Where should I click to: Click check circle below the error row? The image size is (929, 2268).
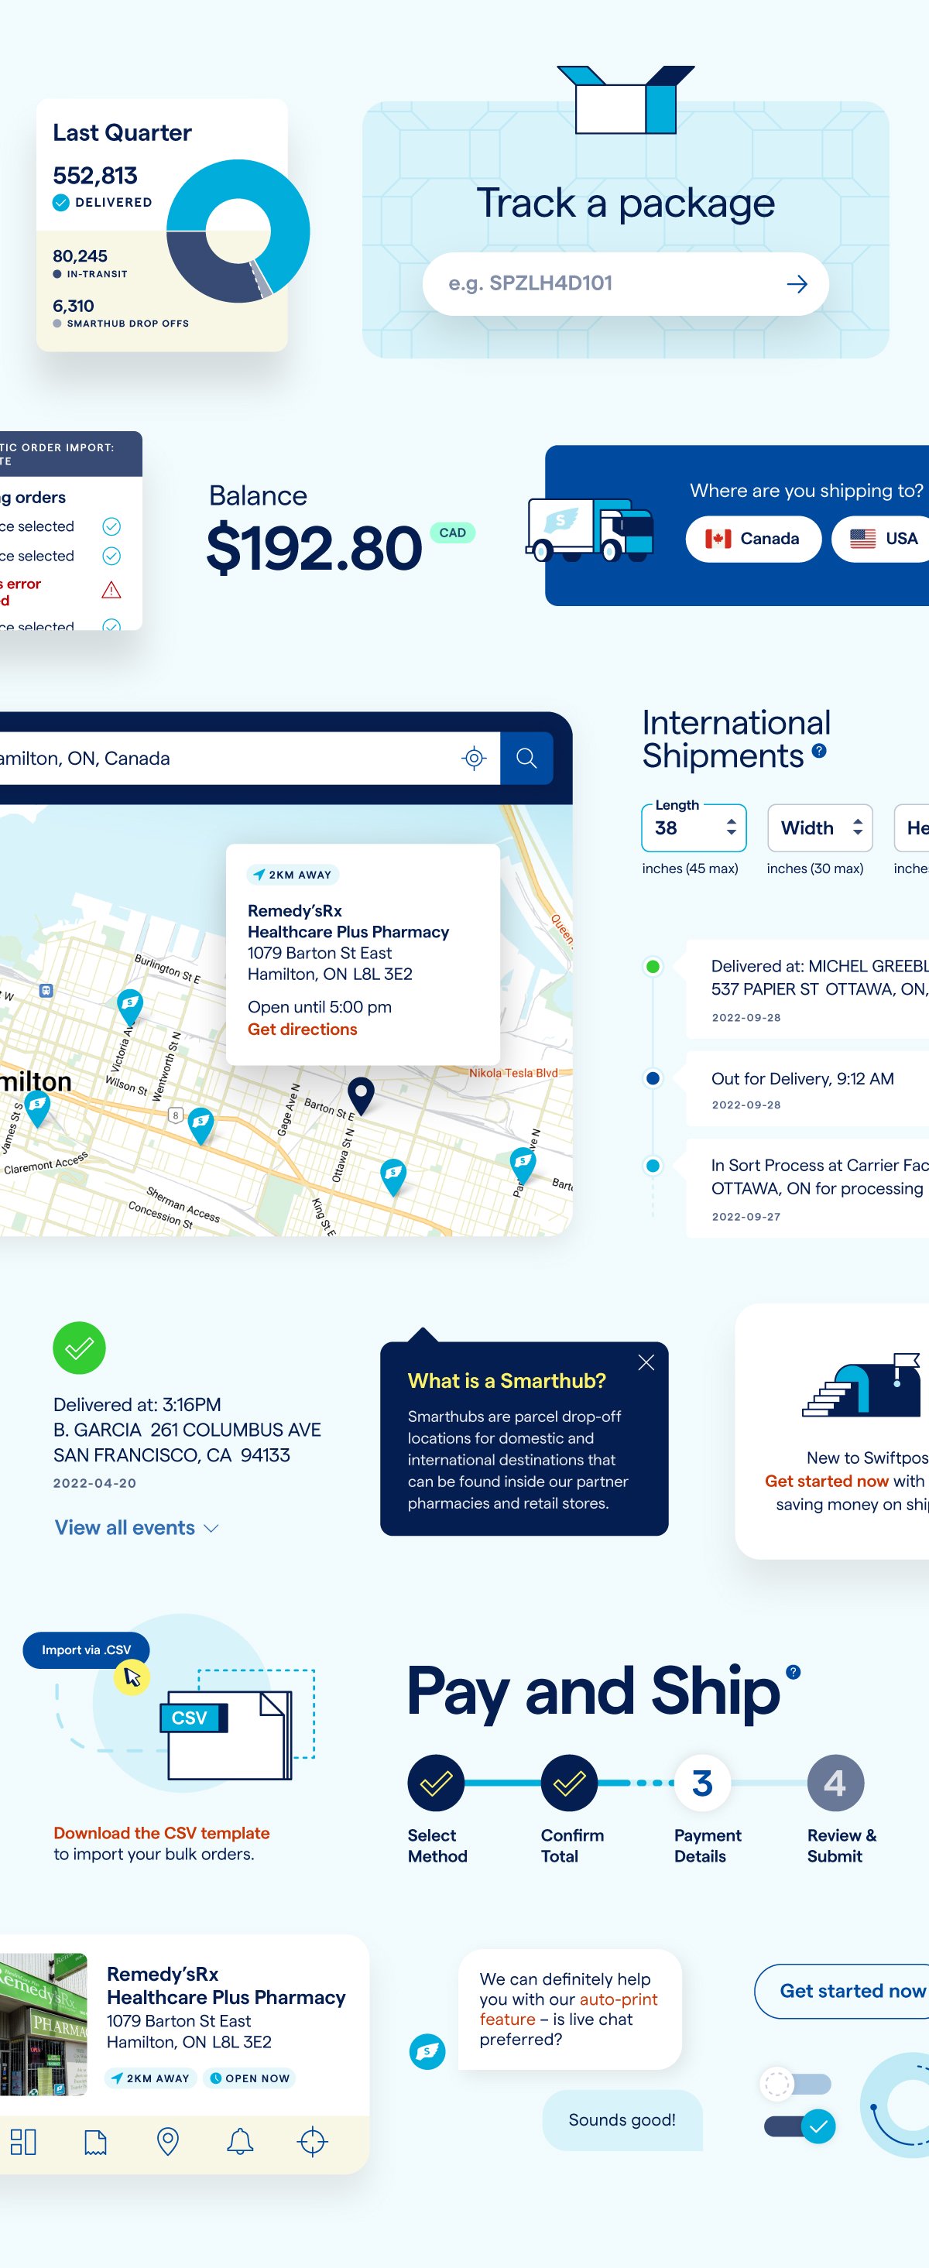point(111,625)
